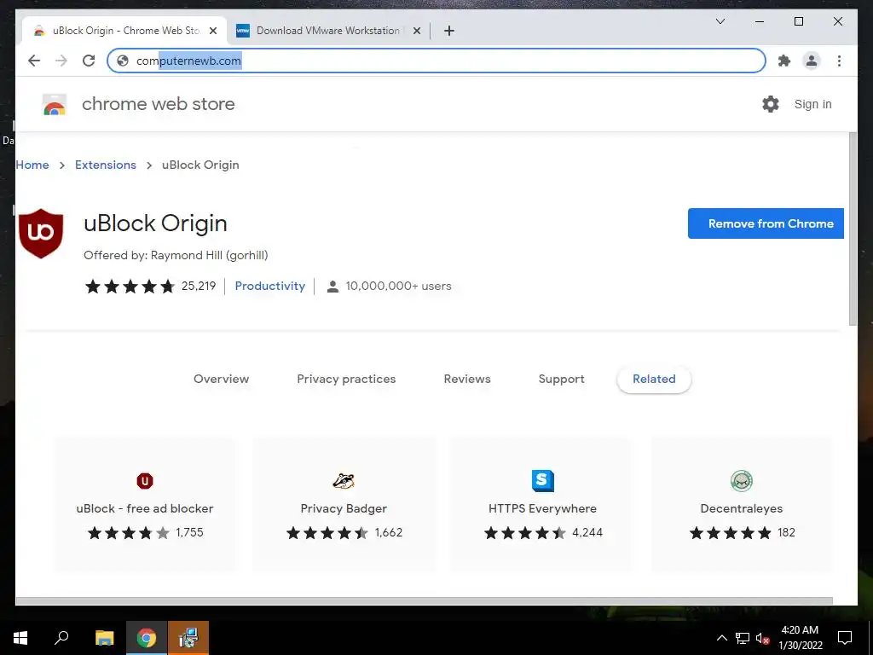The image size is (873, 655).
Task: Click the globe site info icon
Action: (x=123, y=61)
